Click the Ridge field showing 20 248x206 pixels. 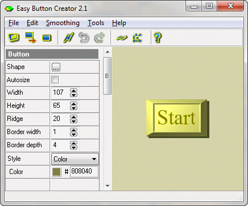[60, 119]
